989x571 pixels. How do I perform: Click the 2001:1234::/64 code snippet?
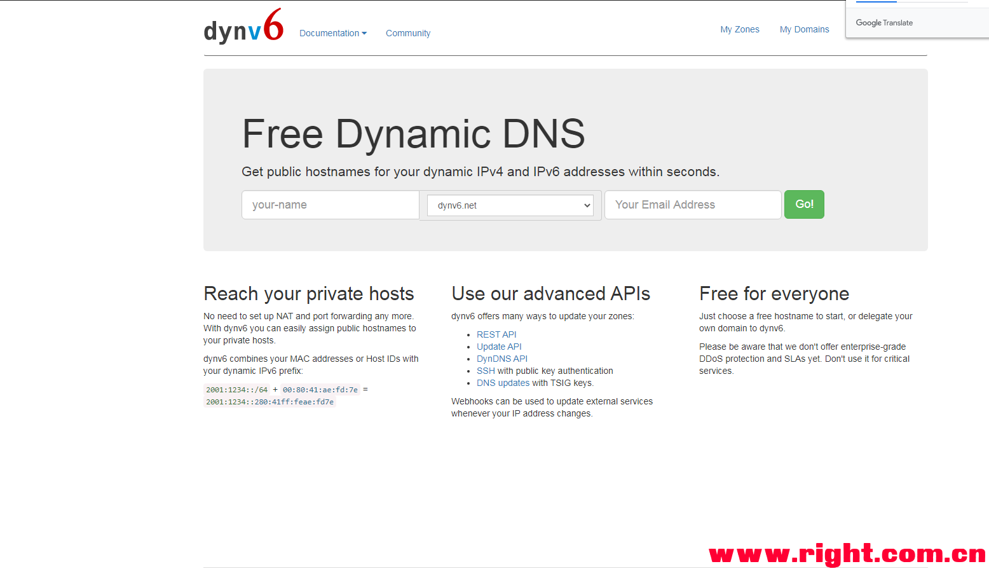(236, 390)
